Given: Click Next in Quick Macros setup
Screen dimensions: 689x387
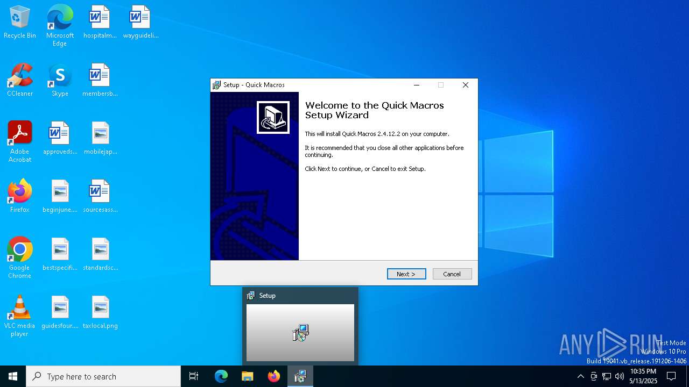Looking at the screenshot, I should point(406,274).
